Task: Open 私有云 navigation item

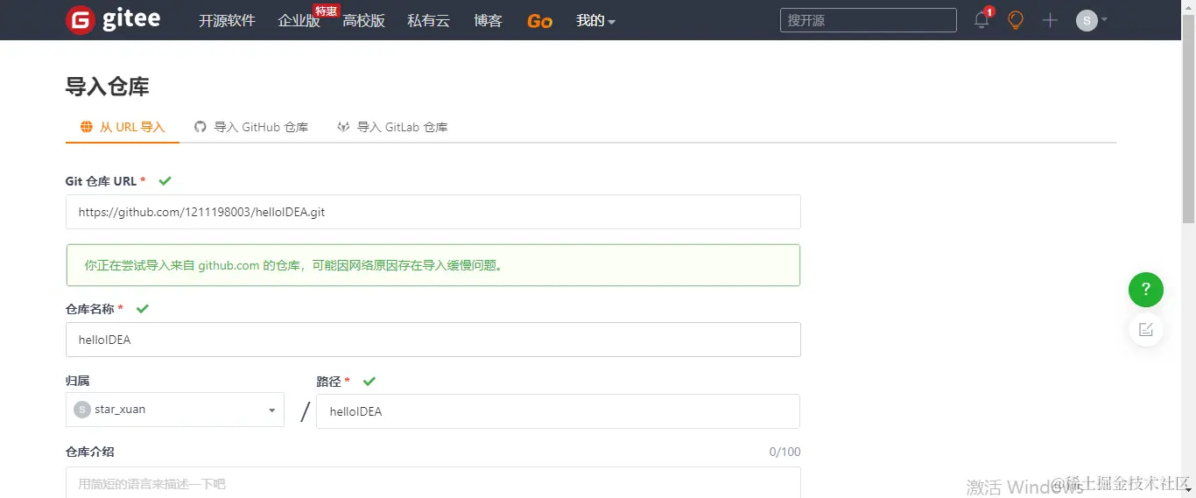Action: click(429, 21)
